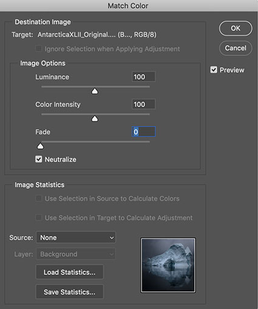Click the Save Statistics button
This screenshot has width=258, height=309.
(70, 292)
